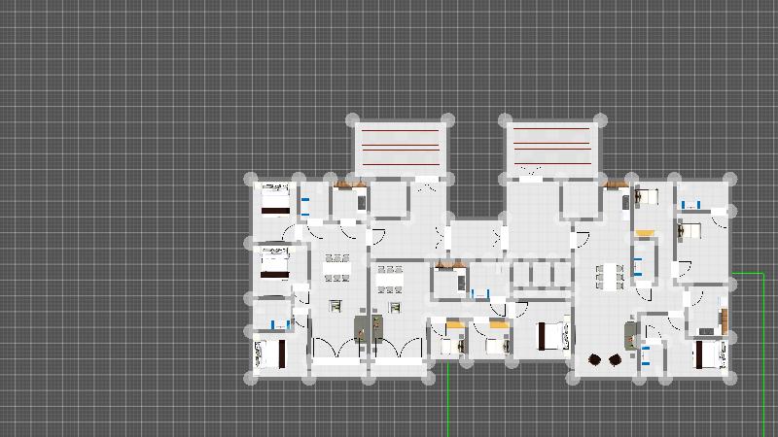Select the bed in bottom-right corner room
The image size is (778, 437).
(709, 353)
